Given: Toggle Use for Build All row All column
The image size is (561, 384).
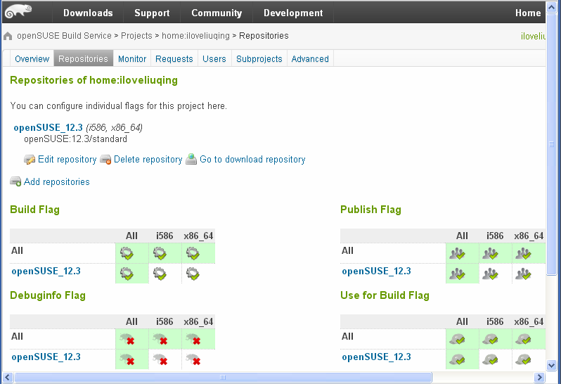Looking at the screenshot, I should coord(457,339).
